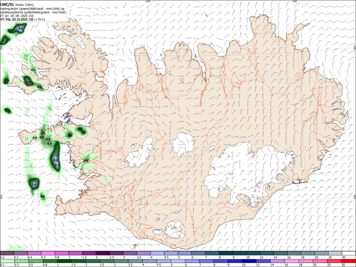Pick the palest green swatch above 0.1
This screenshot has width=356, height=267.
point(7,261)
